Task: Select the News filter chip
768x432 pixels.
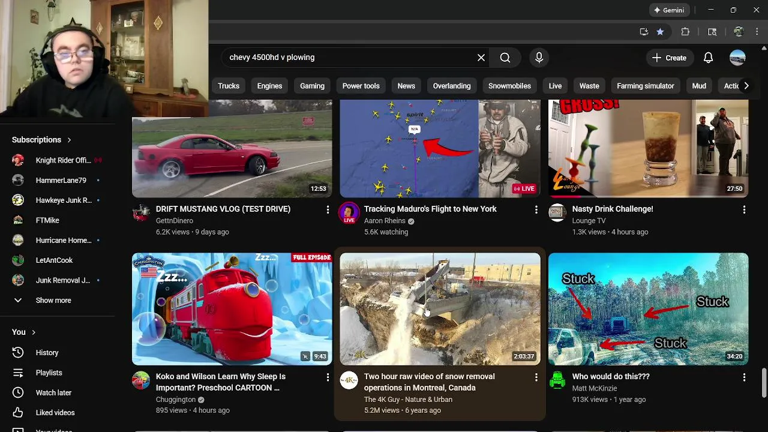Action: point(406,86)
